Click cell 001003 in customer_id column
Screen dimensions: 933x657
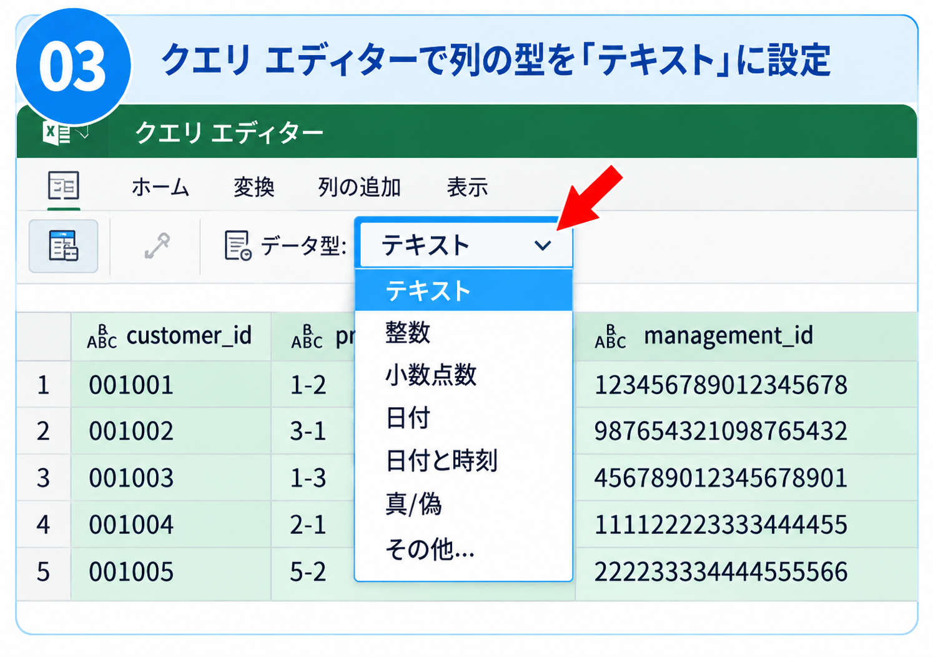[171, 478]
